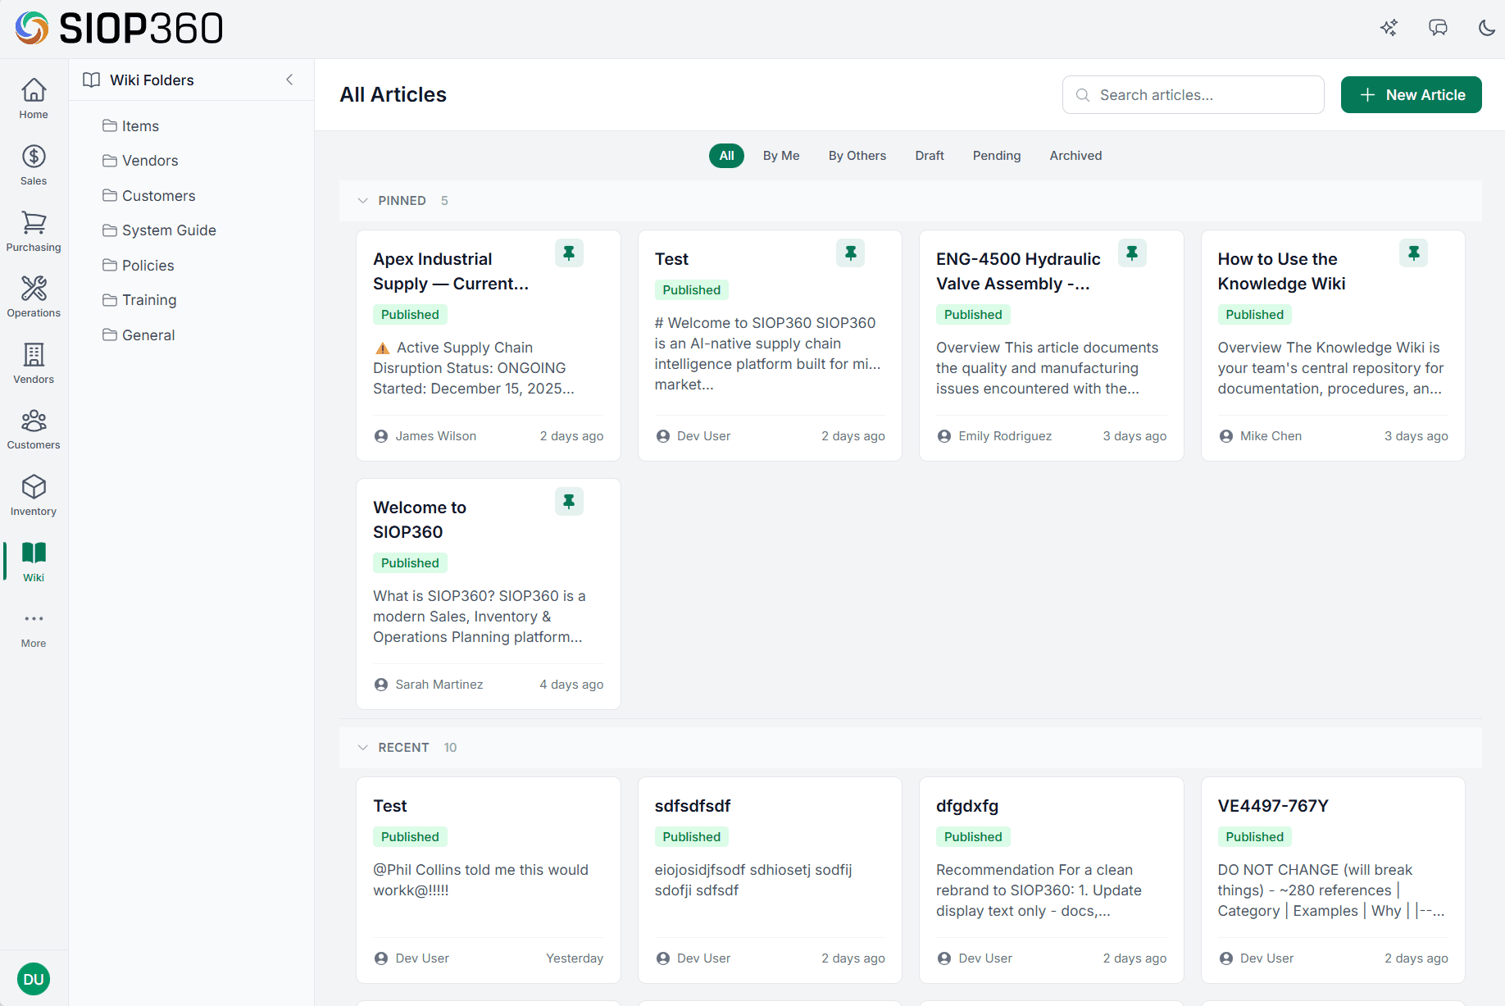
Task: Open the Archived articles tab
Action: coord(1075,155)
